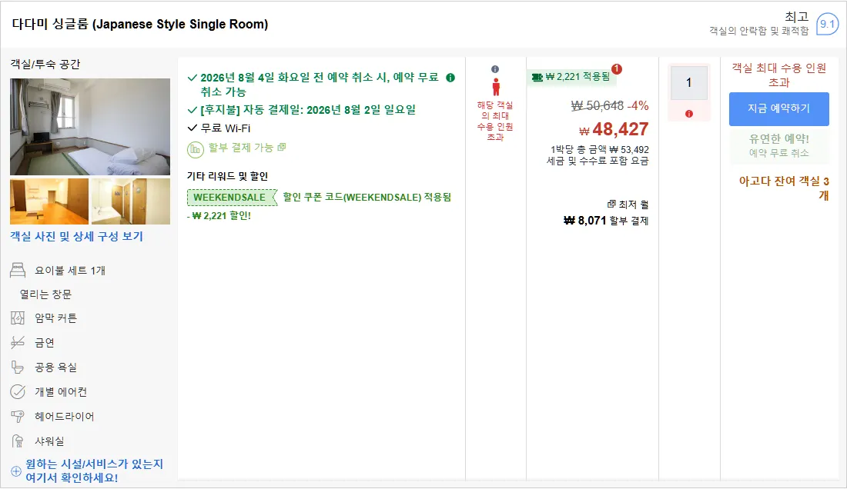847x489 pixels.
Task: Click the room title 다다미 싱글룸
Action: click(x=140, y=25)
